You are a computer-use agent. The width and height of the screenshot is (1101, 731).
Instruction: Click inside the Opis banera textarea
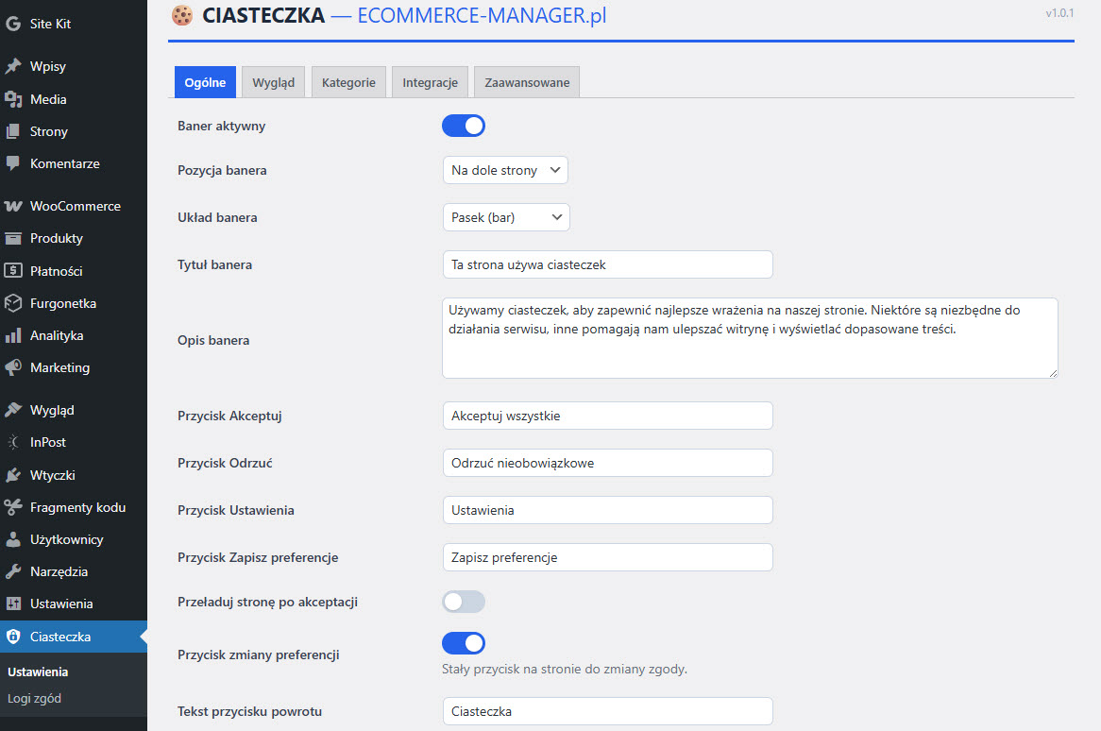(749, 338)
